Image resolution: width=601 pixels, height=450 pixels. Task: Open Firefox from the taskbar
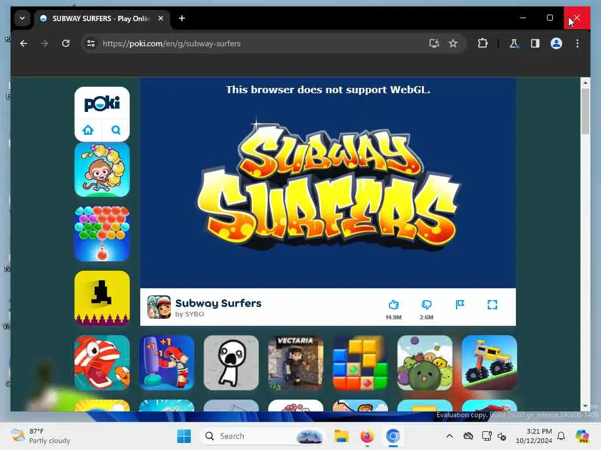(x=367, y=436)
